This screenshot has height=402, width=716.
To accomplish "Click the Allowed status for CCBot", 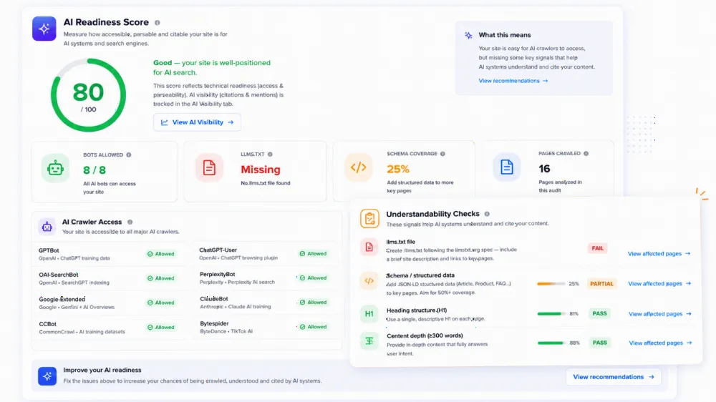I will [160, 328].
